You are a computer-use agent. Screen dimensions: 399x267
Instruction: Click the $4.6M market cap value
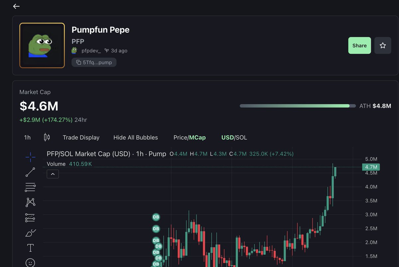39,106
